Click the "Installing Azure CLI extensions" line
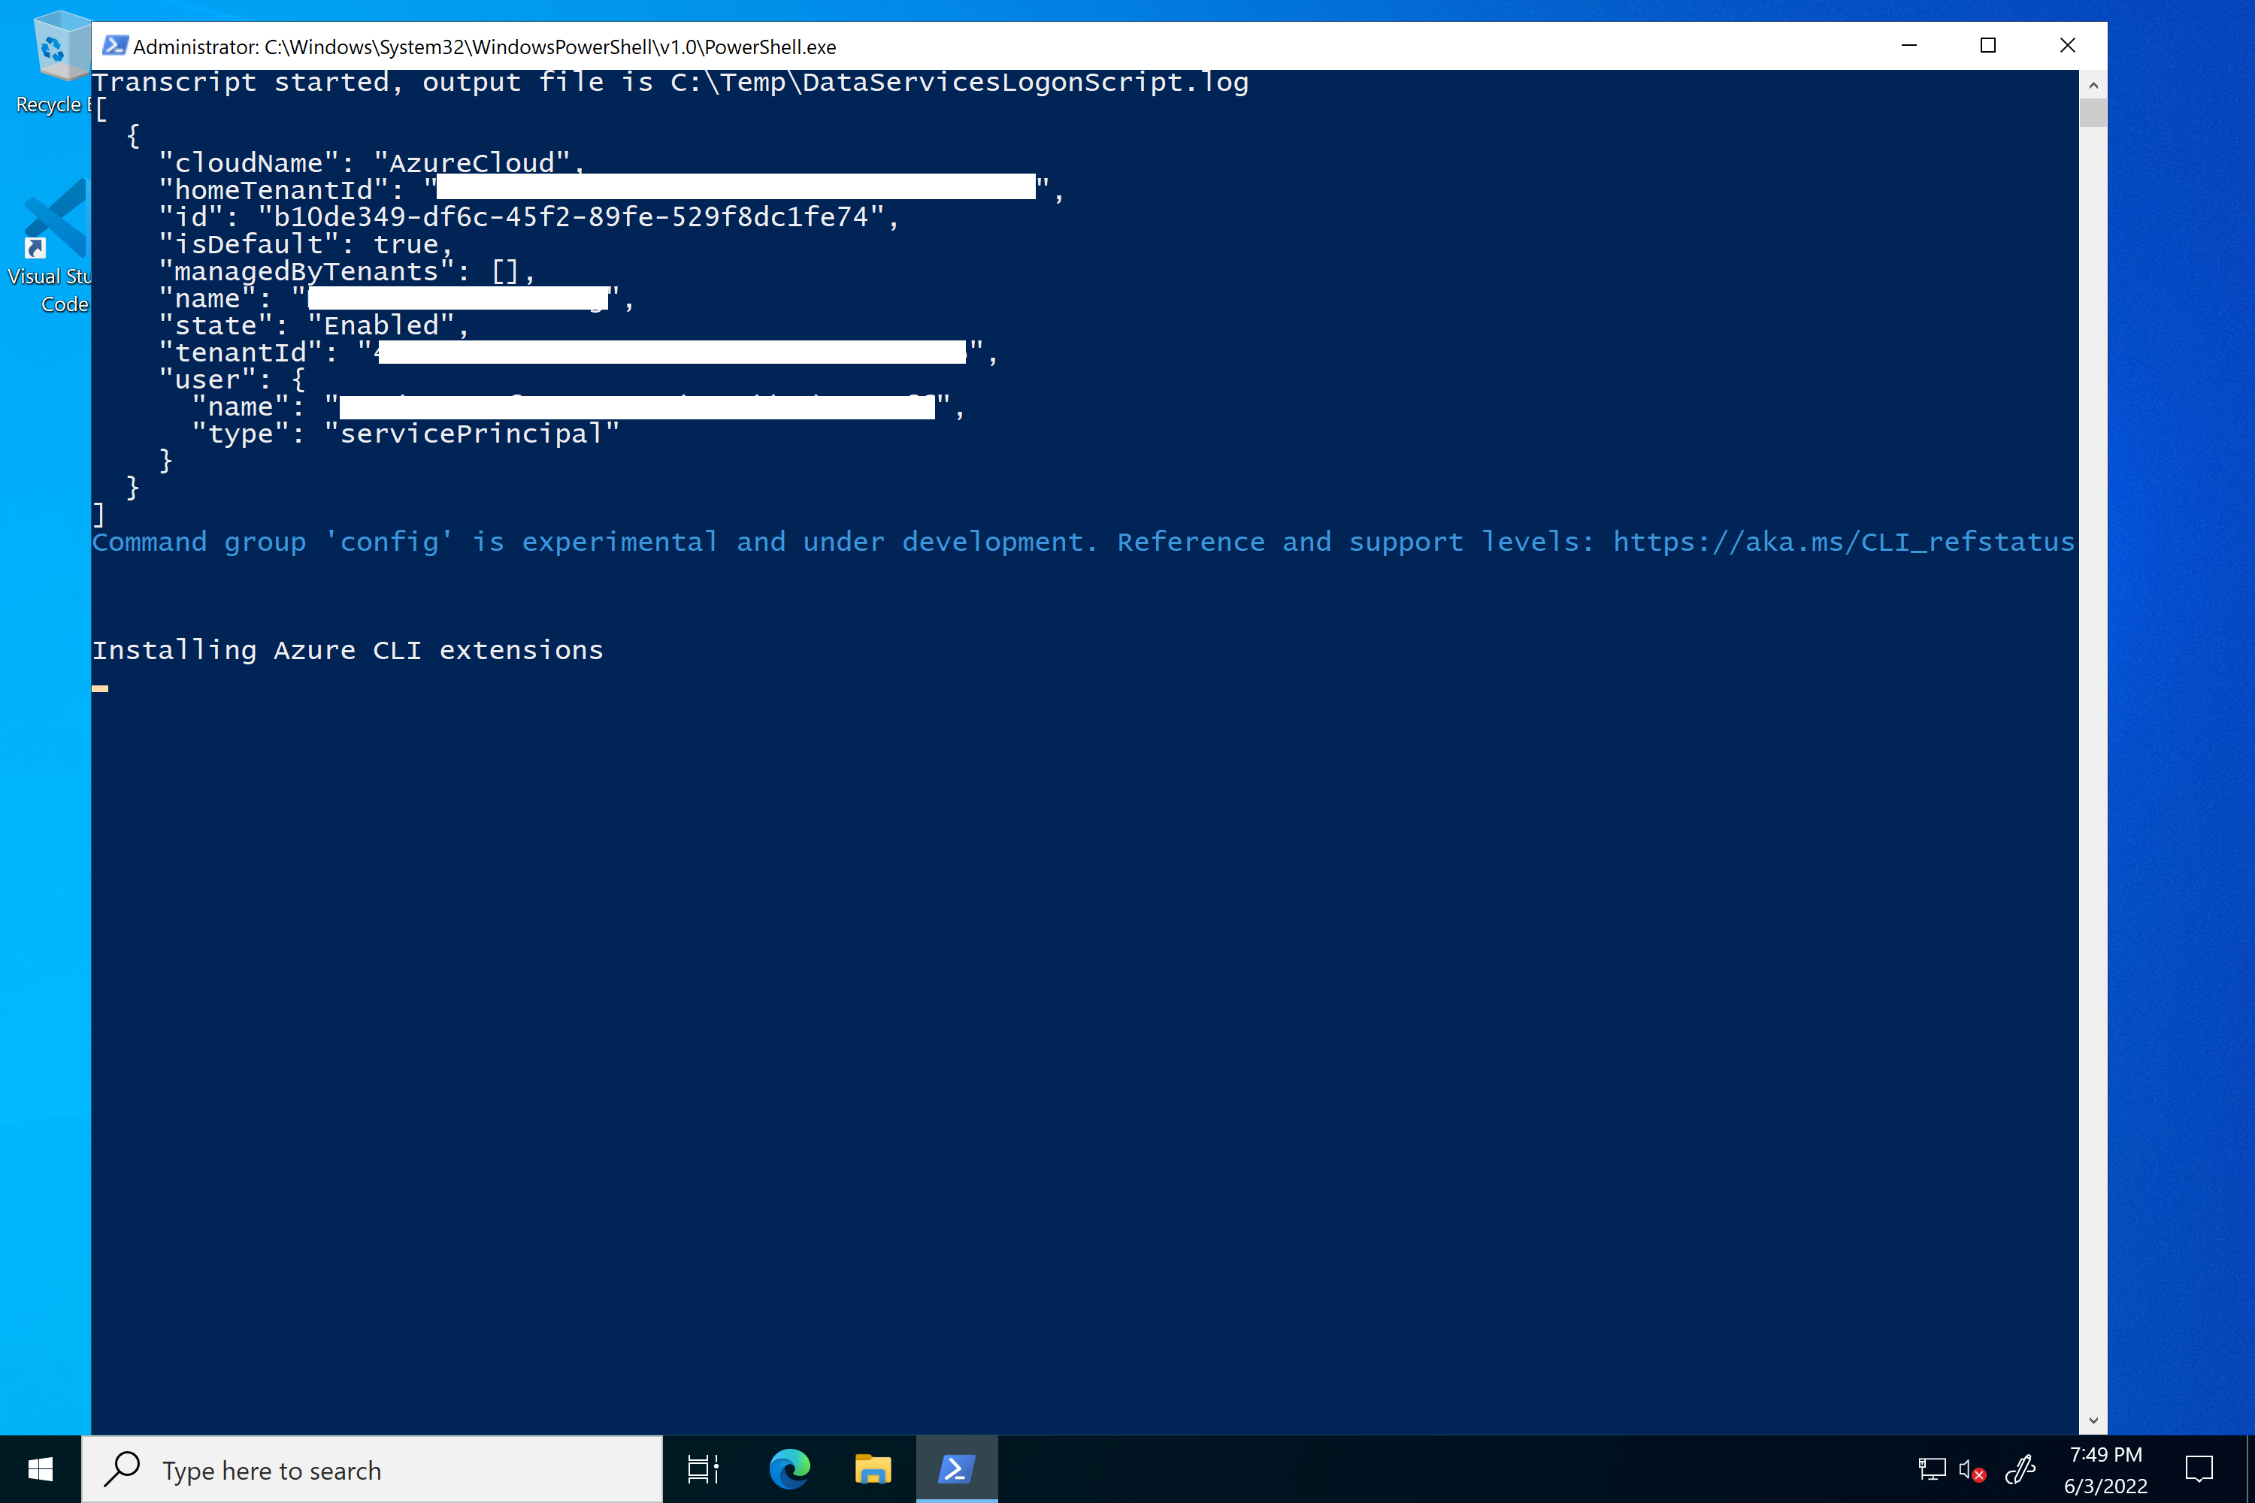 coord(348,651)
